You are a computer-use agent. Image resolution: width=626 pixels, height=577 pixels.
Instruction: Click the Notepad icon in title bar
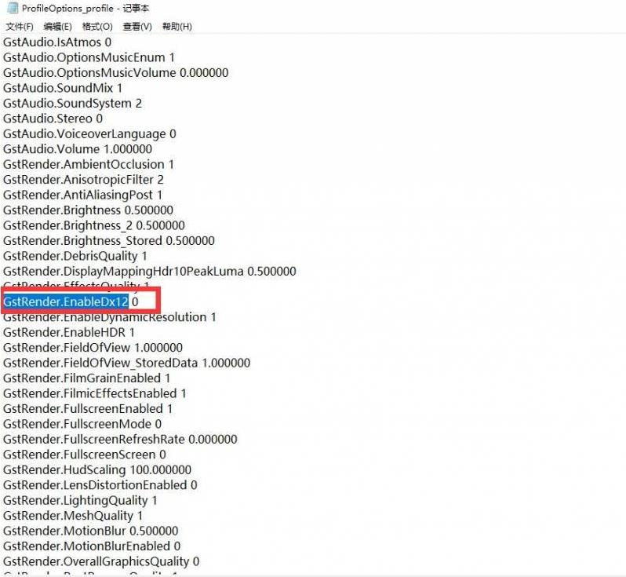pos(12,8)
